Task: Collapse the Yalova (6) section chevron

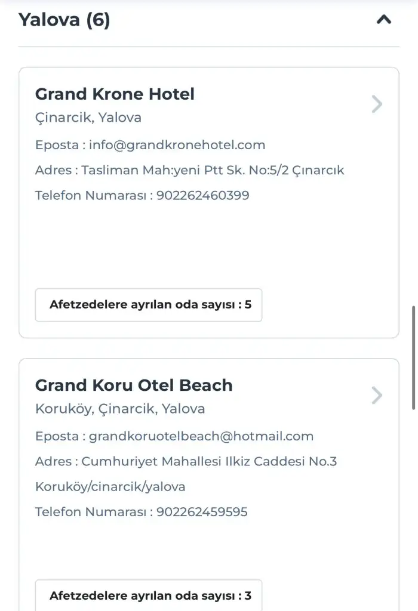Action: [x=384, y=20]
